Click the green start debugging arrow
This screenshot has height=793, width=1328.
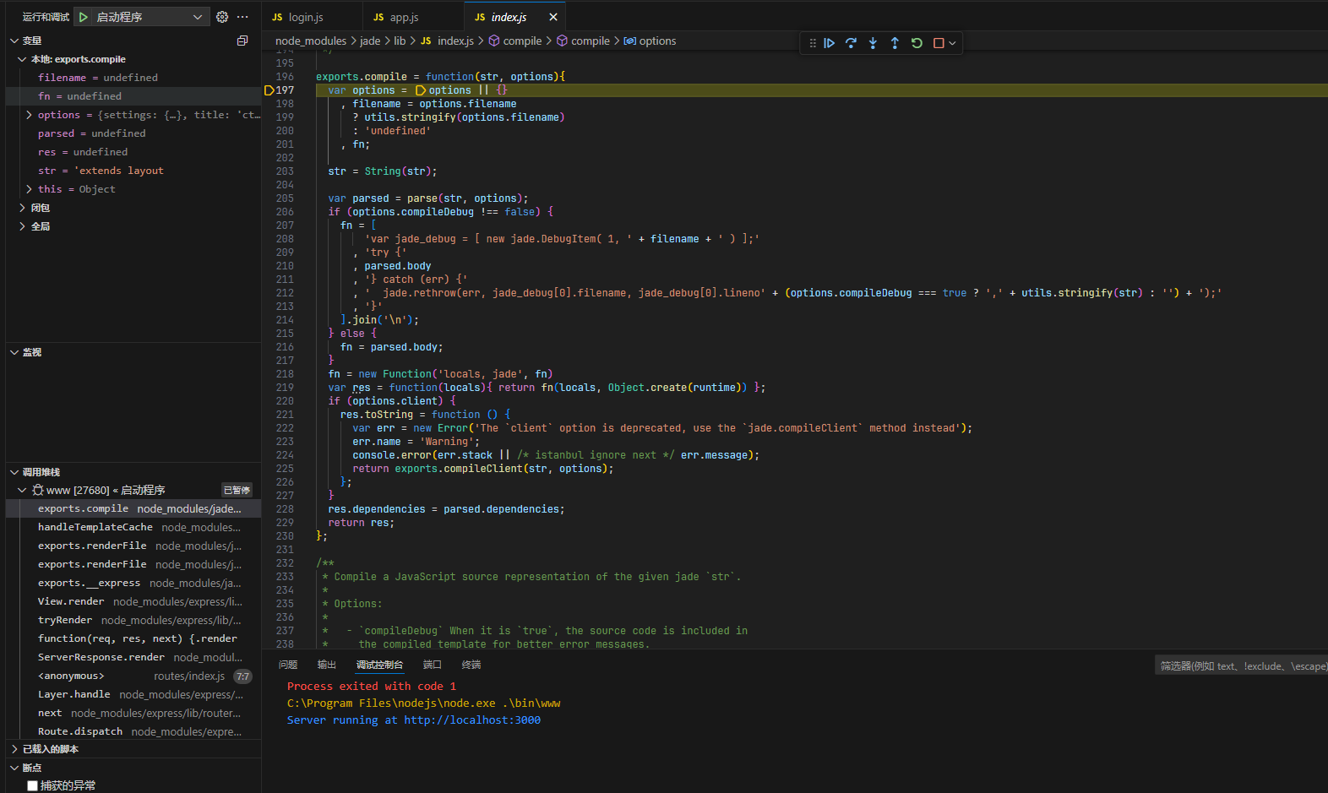click(84, 17)
